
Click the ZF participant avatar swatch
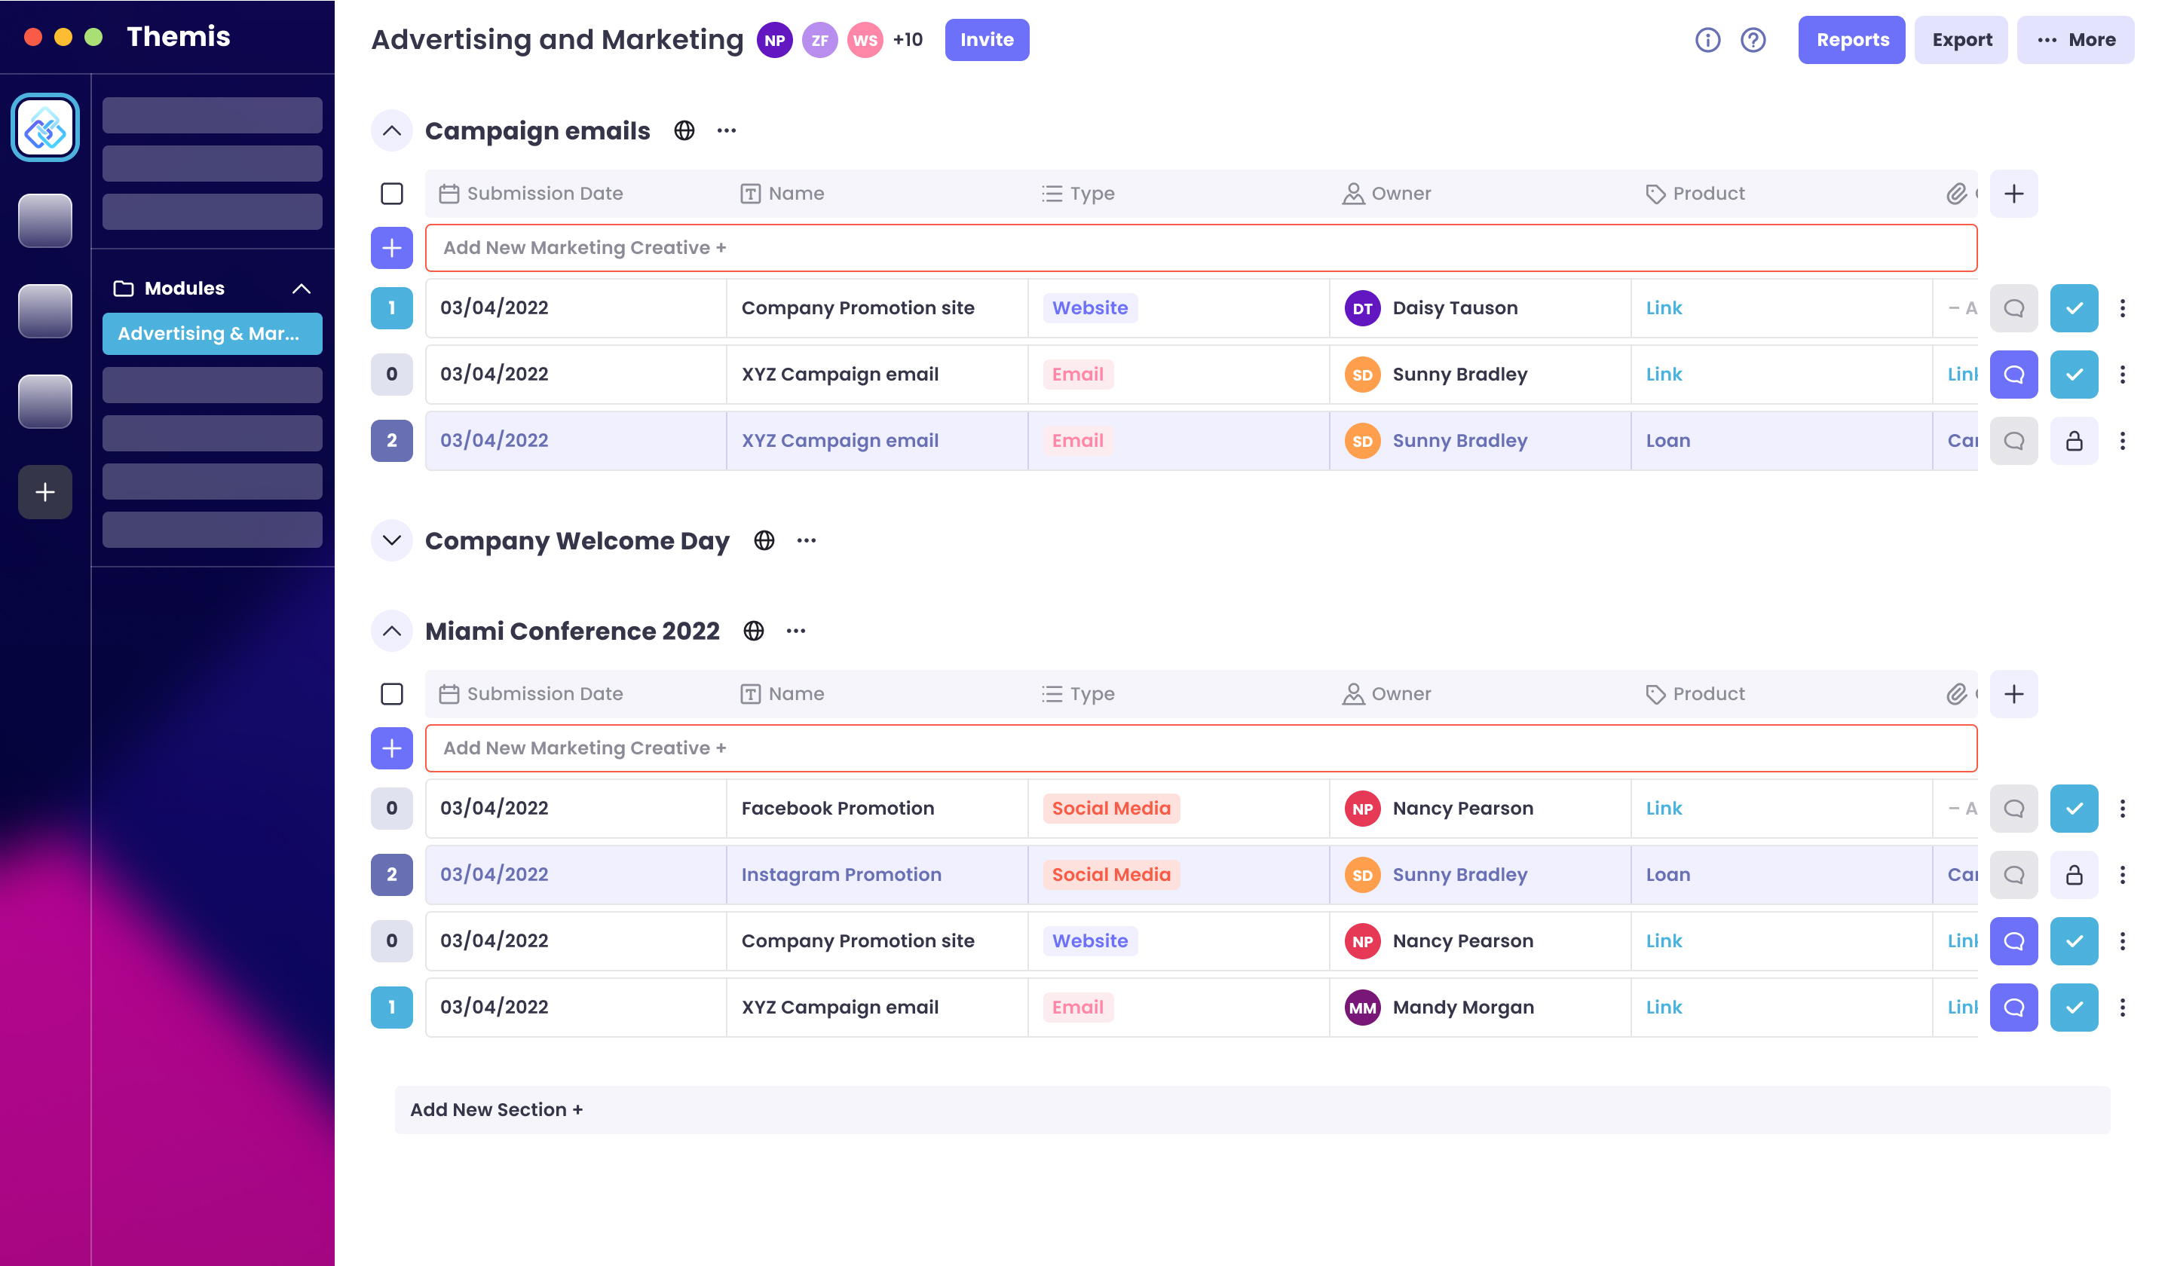coord(820,40)
